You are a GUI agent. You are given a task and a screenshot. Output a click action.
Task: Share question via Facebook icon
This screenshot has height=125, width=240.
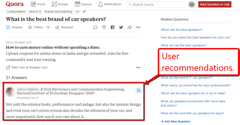coord(112,27)
